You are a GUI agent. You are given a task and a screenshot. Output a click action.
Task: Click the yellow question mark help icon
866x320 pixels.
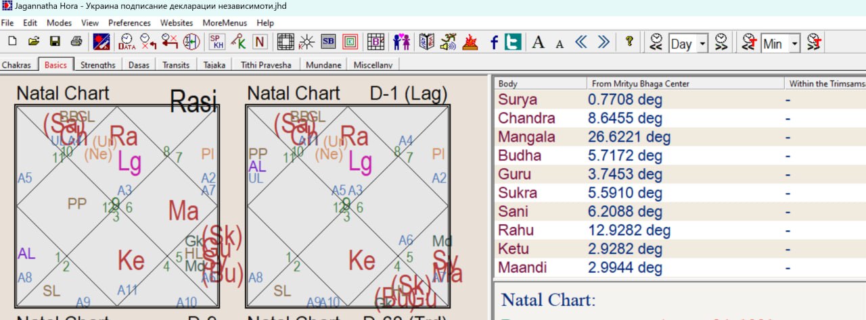(629, 42)
